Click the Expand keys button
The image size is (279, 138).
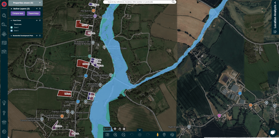point(33,13)
